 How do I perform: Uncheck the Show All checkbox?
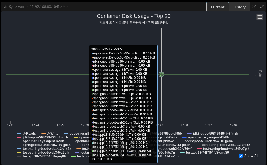click(x=241, y=156)
